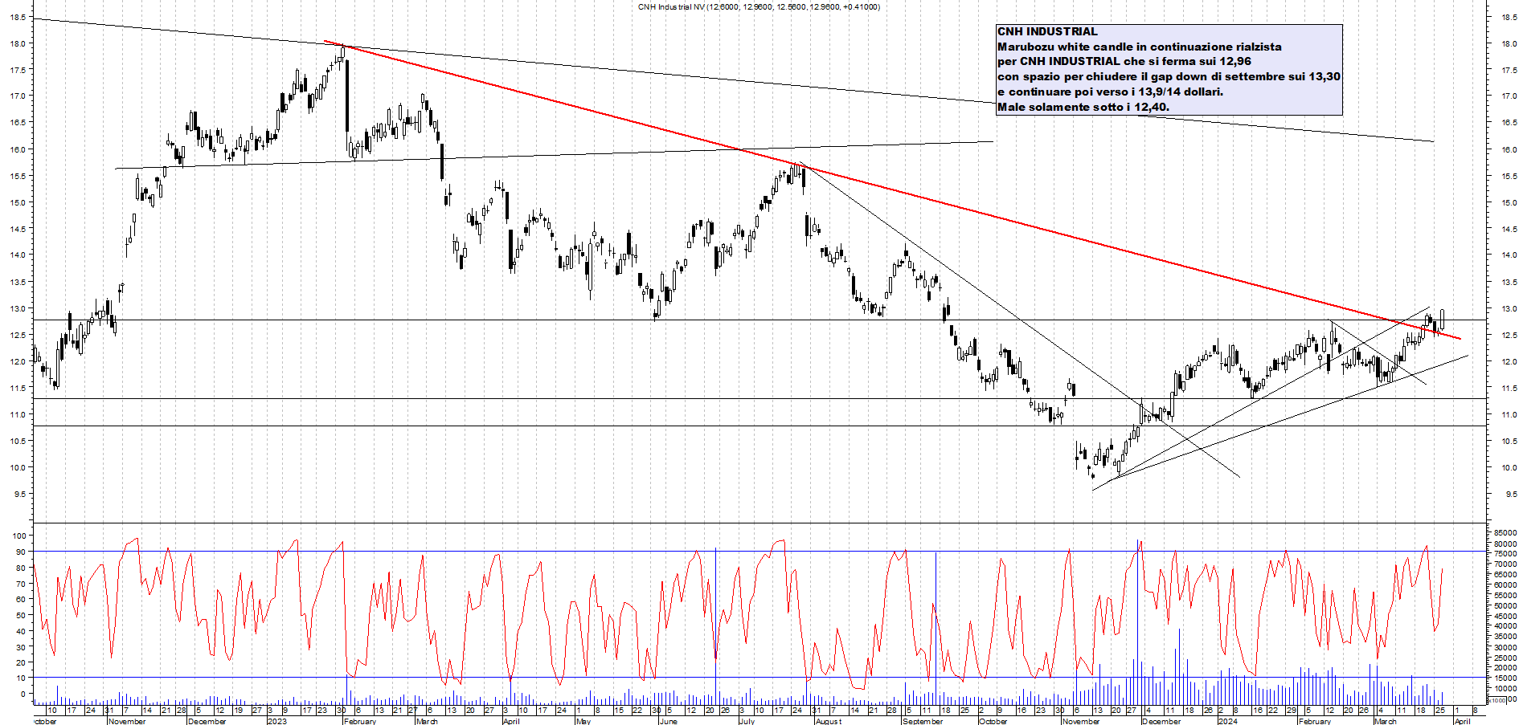Click 18.5 on the left price axis
The height and width of the screenshot is (725, 1519).
click(16, 17)
